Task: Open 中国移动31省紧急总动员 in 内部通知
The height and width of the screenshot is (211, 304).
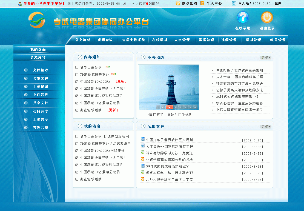Action: [100, 103]
